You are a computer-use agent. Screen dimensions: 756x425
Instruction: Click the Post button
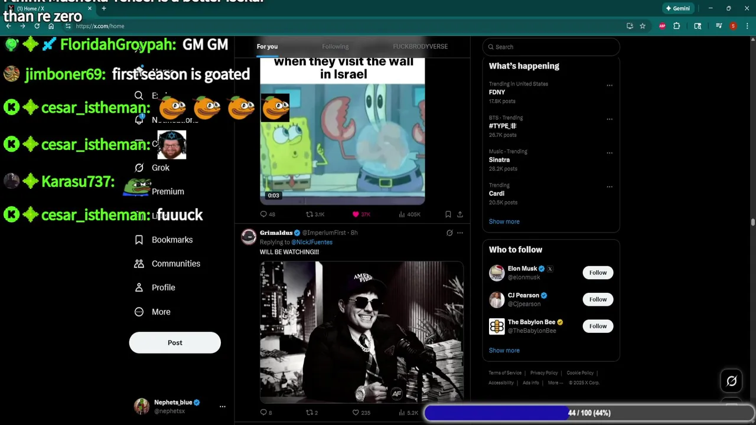[x=175, y=342]
